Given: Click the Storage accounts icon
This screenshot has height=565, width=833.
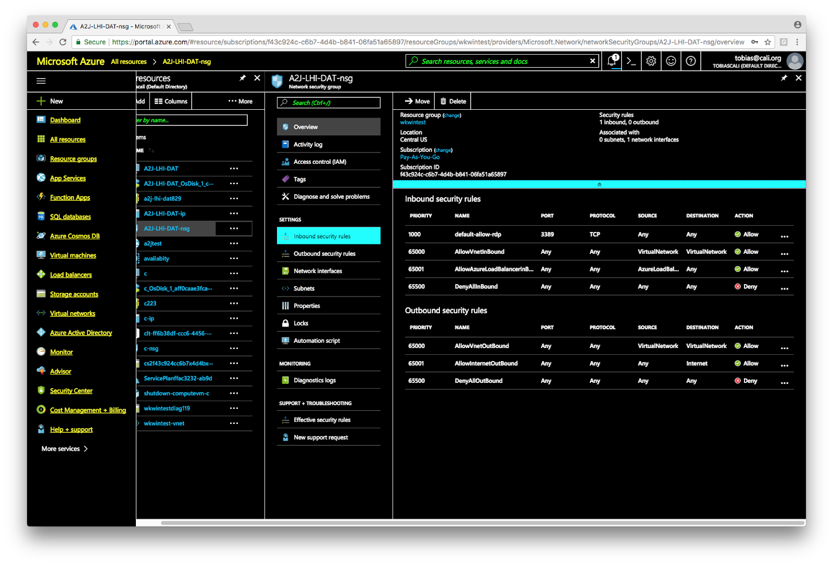Looking at the screenshot, I should 41,293.
